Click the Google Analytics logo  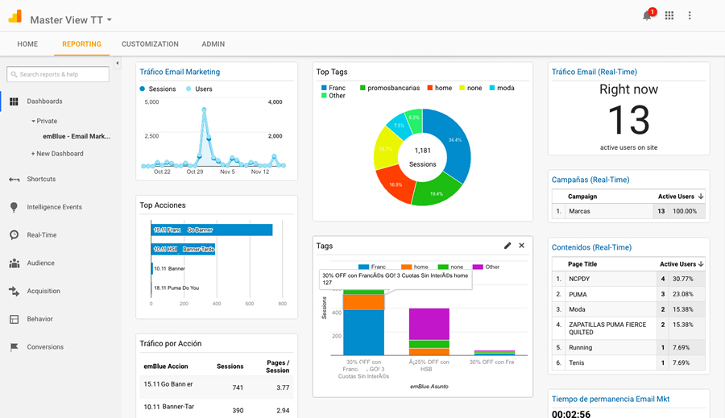coord(14,17)
